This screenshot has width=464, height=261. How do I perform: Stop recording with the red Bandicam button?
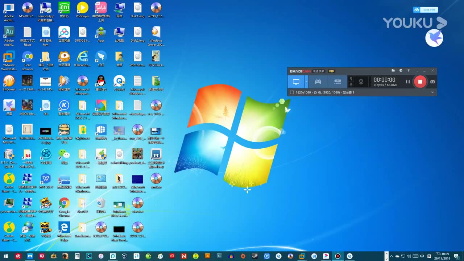coord(420,82)
